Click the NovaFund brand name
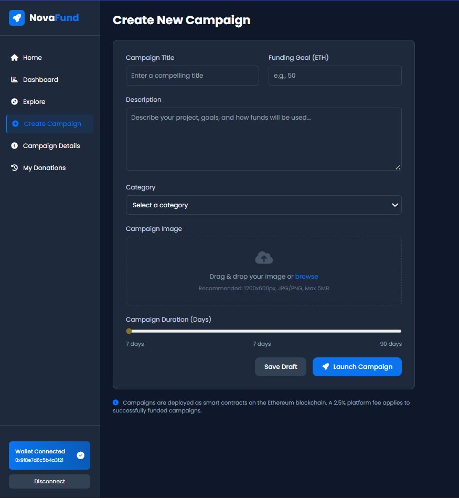 point(54,18)
